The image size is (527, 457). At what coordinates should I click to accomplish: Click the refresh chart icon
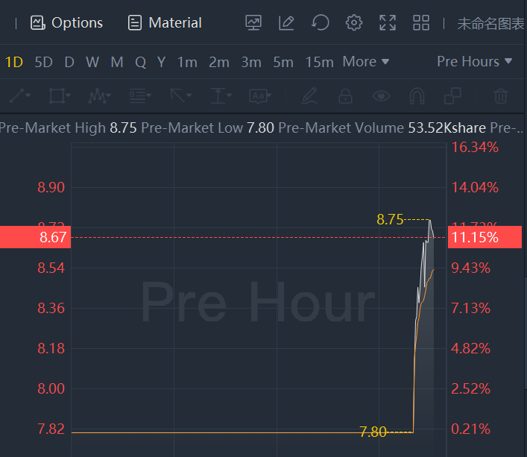321,23
